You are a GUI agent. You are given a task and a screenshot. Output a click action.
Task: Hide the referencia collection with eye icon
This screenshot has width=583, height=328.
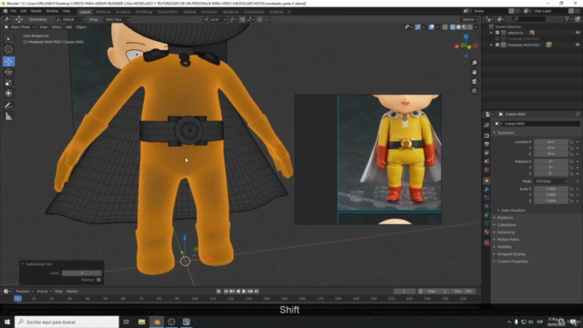[x=578, y=33]
